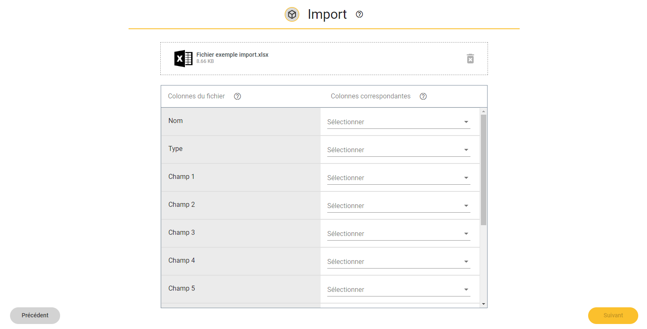Viewport: 647px width, 329px height.
Task: Click the Champ 3 label
Action: tap(182, 232)
